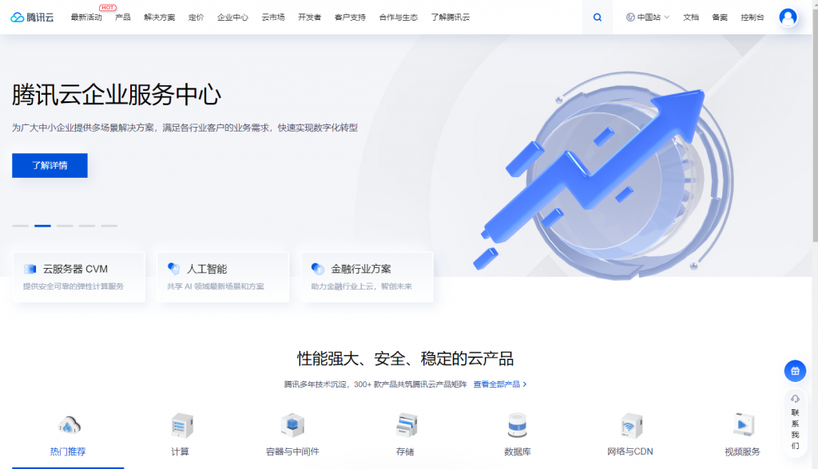
Task: Click the 云服务器 CVM card icon
Action: point(30,269)
